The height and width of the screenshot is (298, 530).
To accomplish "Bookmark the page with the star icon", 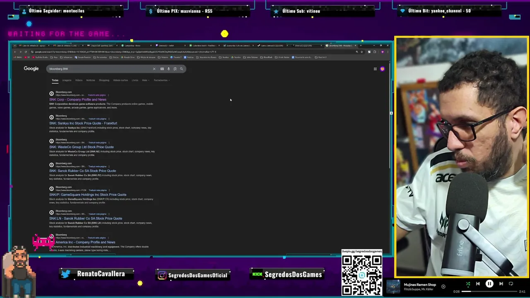I will point(362,52).
